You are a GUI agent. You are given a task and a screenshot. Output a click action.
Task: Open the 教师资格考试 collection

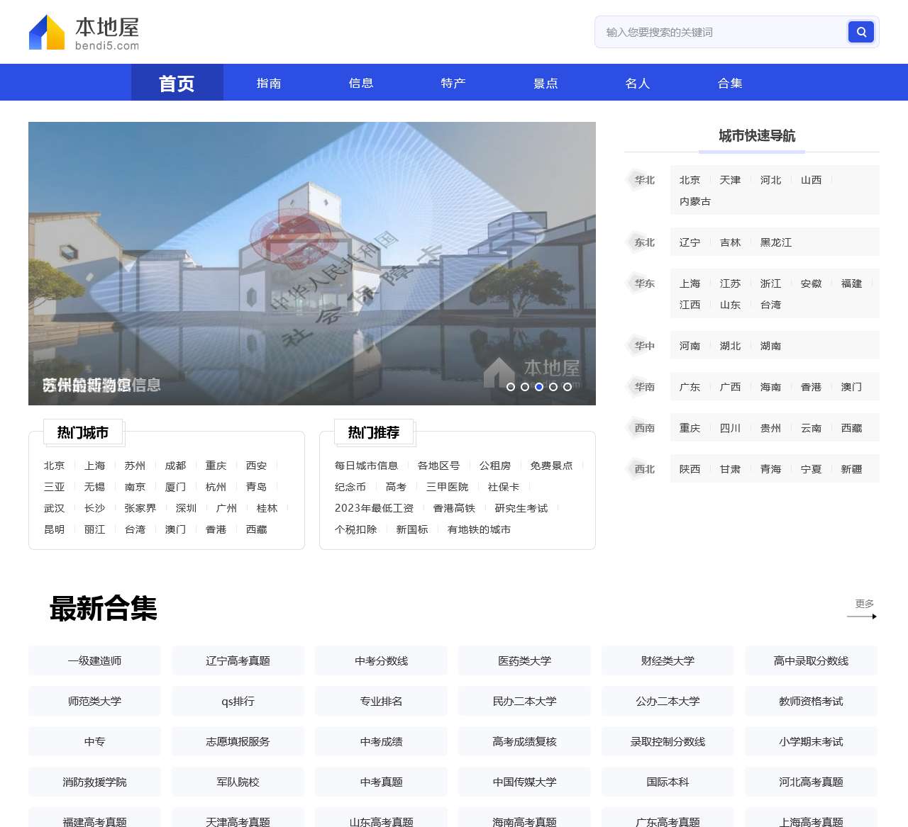click(811, 701)
